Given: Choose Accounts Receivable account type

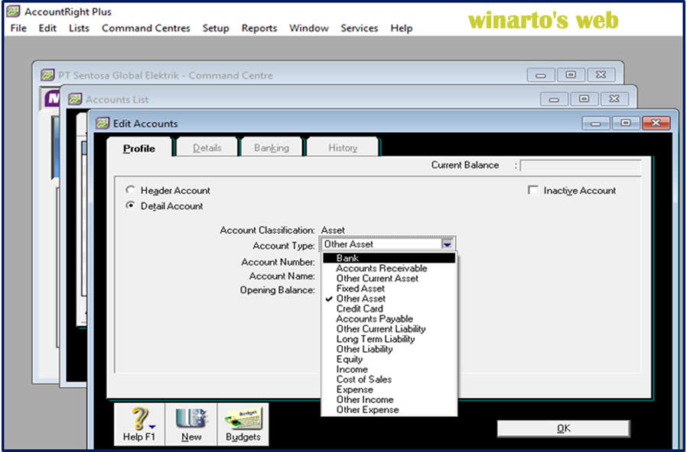Looking at the screenshot, I should click(389, 268).
